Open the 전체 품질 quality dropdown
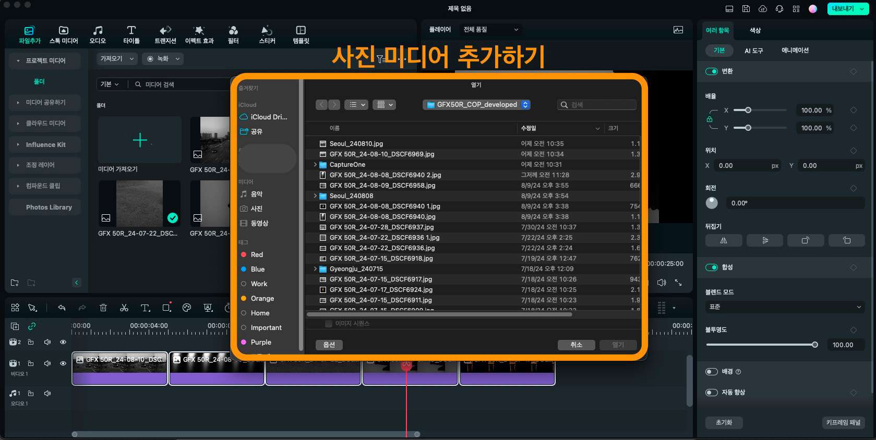 pyautogui.click(x=490, y=30)
